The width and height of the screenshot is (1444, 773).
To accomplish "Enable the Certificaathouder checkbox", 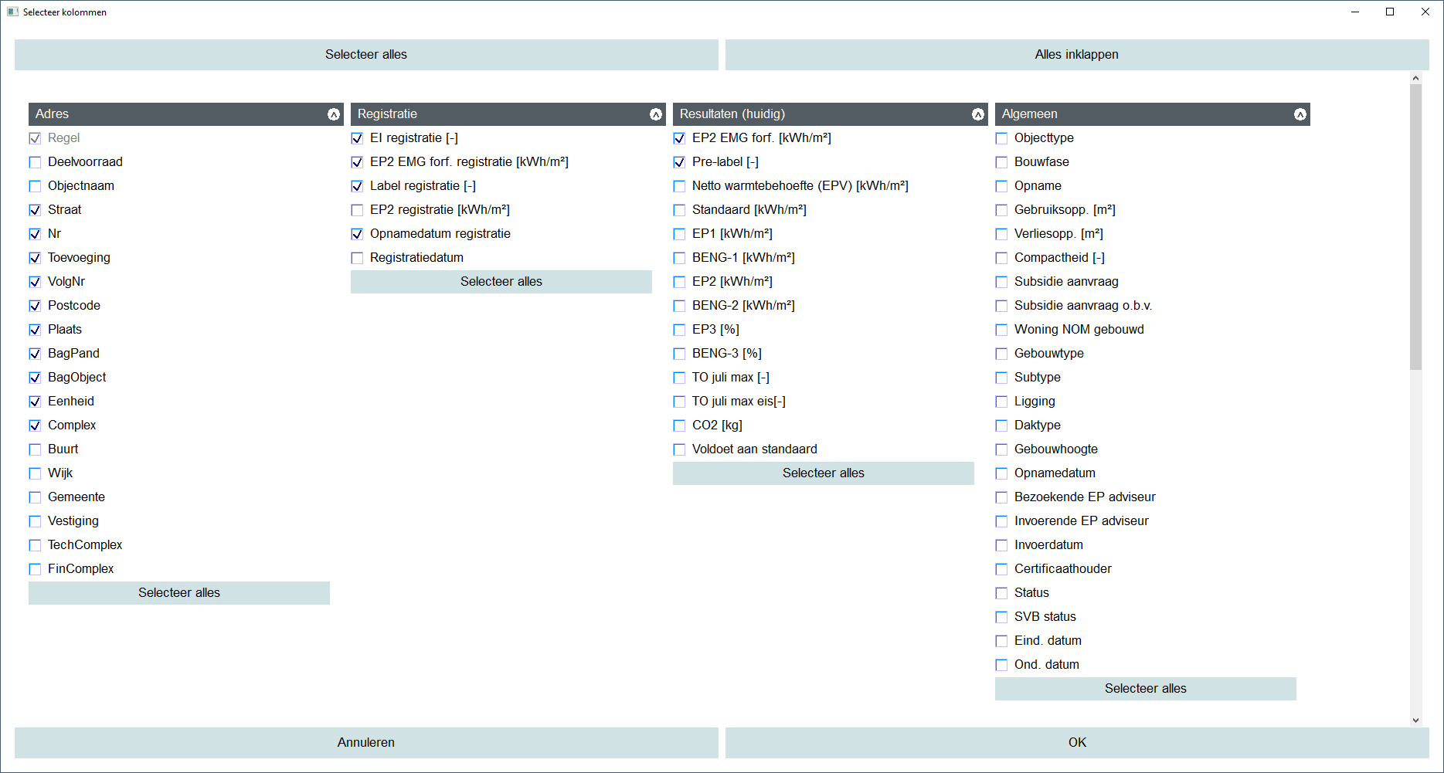I will 1001,569.
